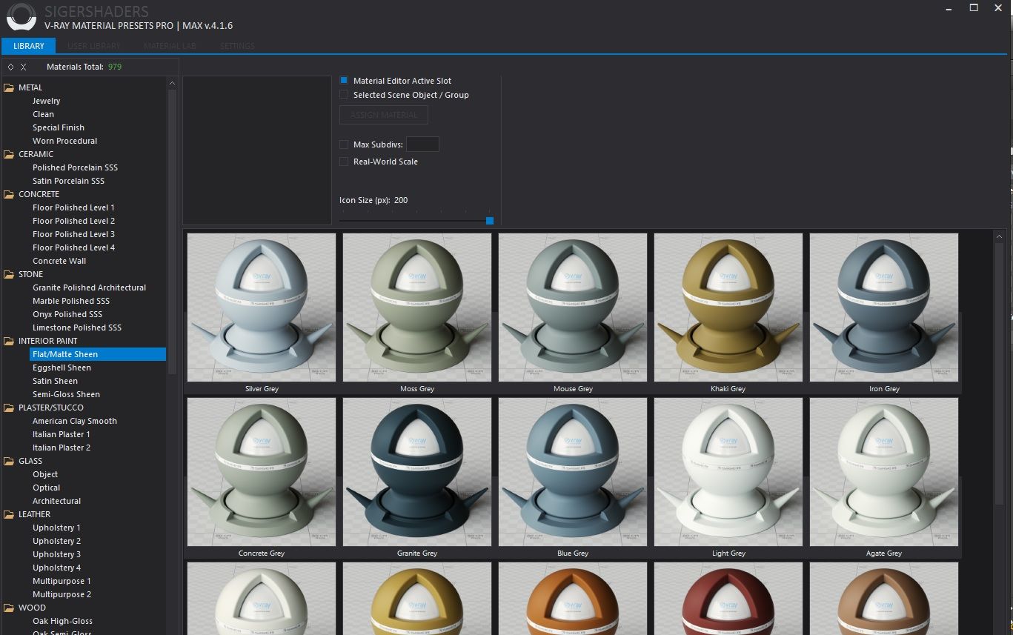Viewport: 1013px width, 635px height.
Task: Pick the Mouse Grey material thumbnail
Action: coord(573,307)
